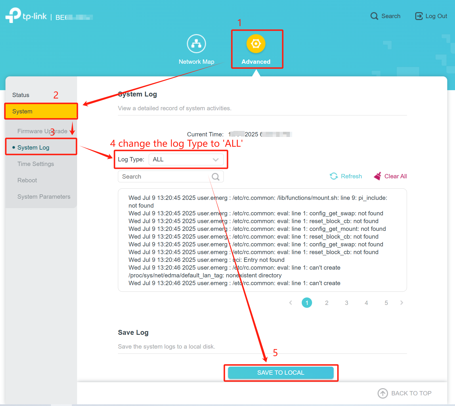The width and height of the screenshot is (455, 406).
Task: Expand Log Type chevron arrow
Action: pos(216,160)
